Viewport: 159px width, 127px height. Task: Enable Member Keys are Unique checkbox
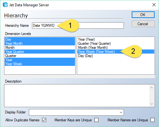coord(96,120)
